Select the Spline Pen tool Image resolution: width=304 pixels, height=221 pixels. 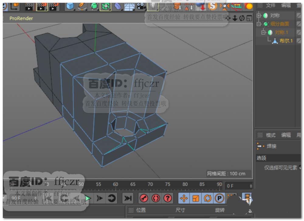point(82,6)
